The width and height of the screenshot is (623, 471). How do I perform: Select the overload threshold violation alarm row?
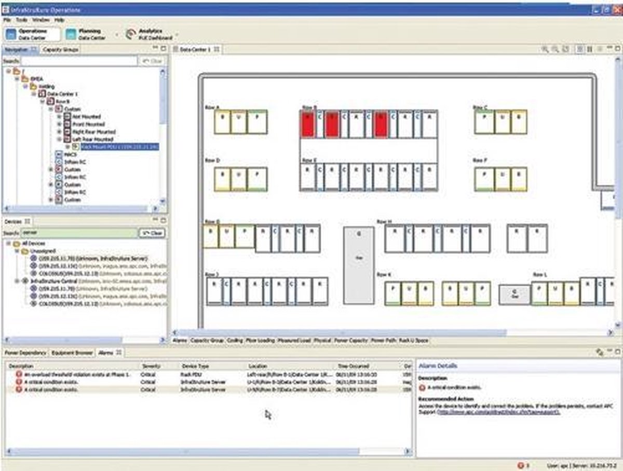tap(210, 374)
